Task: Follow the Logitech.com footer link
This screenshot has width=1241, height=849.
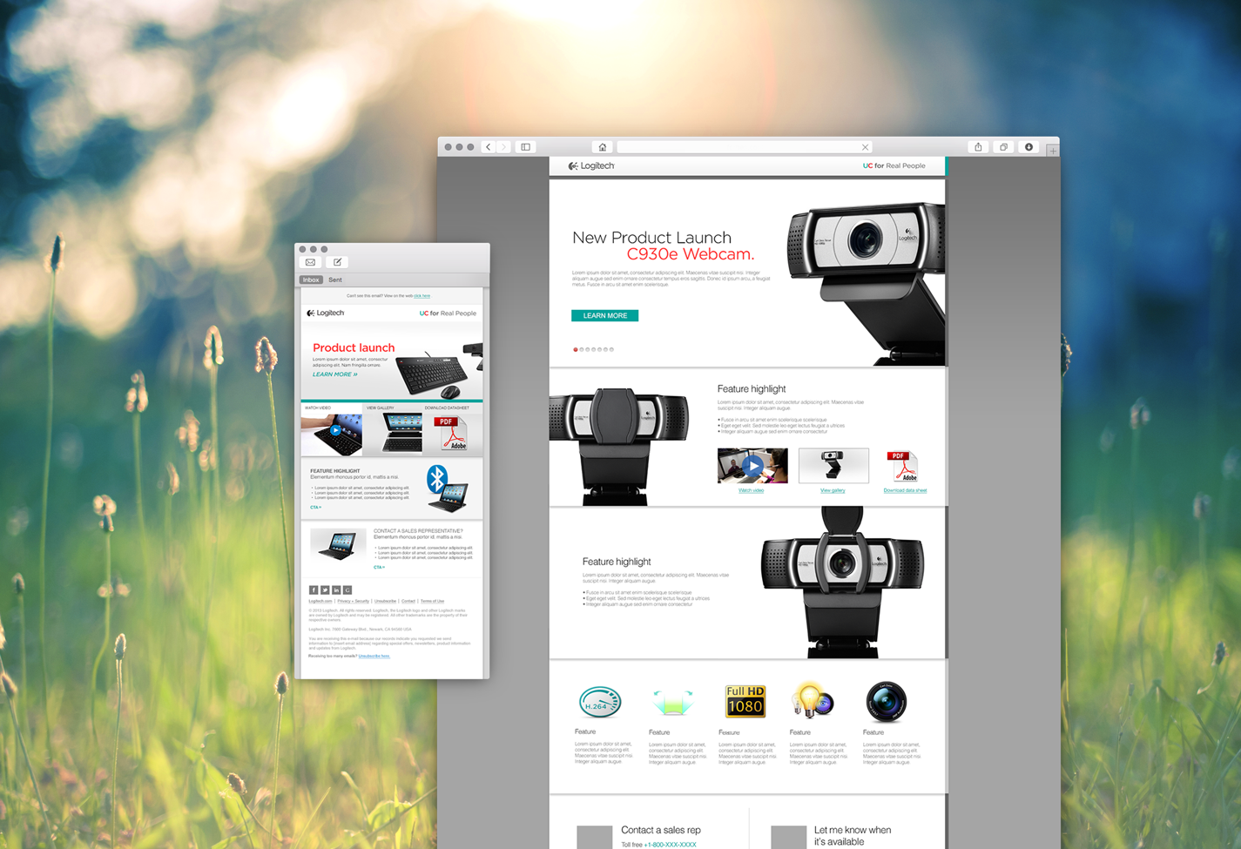Action: [320, 601]
